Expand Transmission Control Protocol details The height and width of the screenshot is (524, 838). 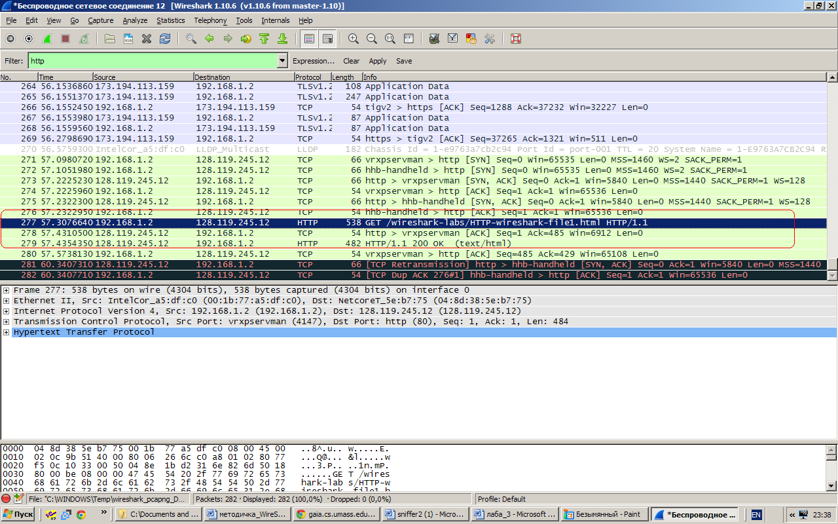[x=7, y=322]
